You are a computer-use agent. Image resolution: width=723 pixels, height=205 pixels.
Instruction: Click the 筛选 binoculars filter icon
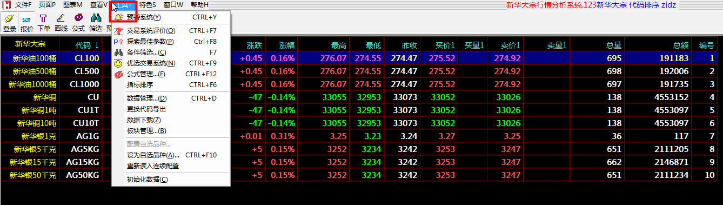coord(96,23)
